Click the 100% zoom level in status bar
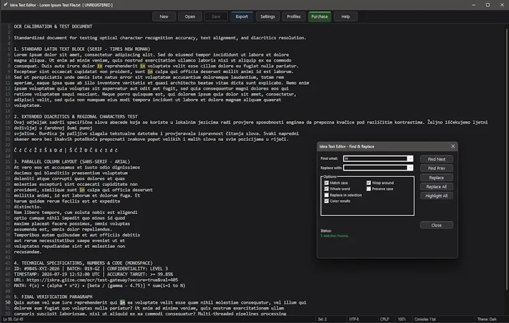Viewport: 509px width, 323px height. [402, 319]
